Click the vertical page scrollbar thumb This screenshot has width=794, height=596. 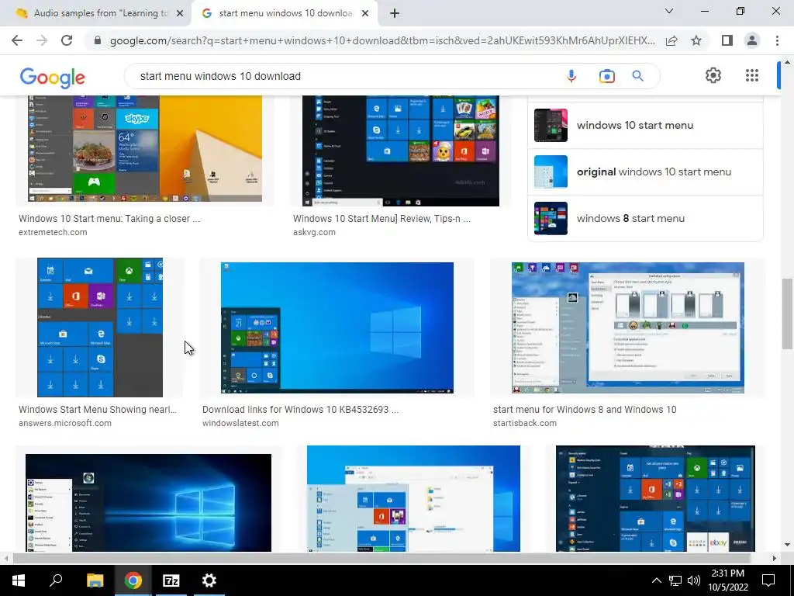[787, 314]
